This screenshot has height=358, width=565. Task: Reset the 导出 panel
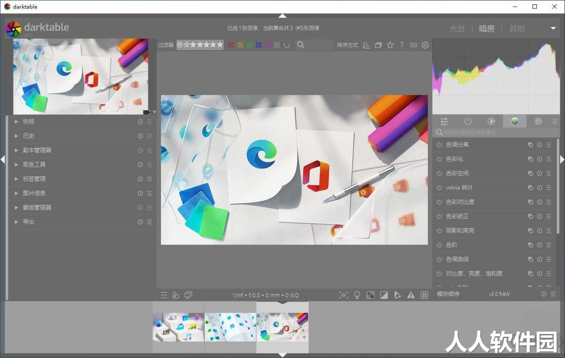point(140,222)
